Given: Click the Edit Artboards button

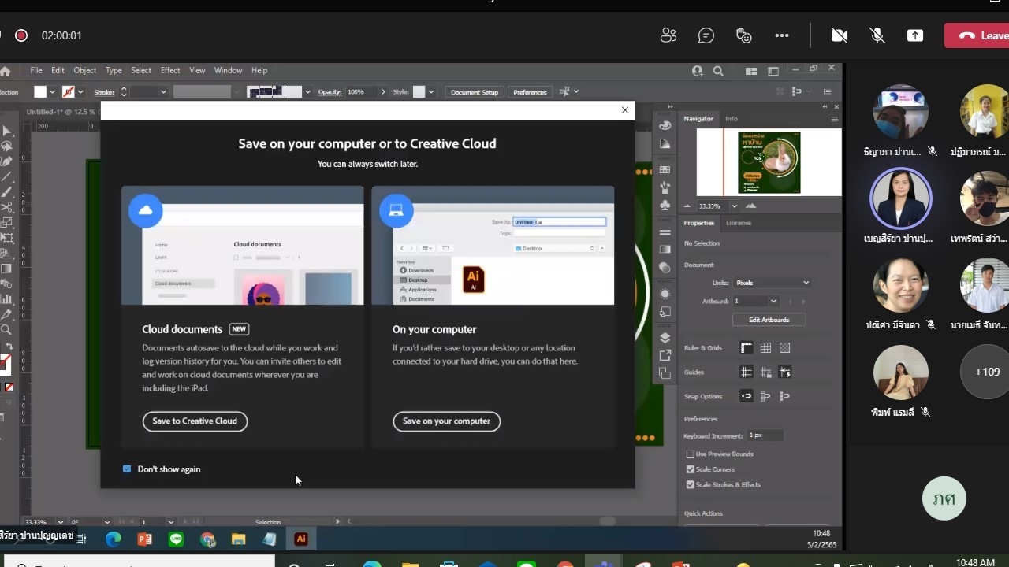Looking at the screenshot, I should click(x=769, y=320).
